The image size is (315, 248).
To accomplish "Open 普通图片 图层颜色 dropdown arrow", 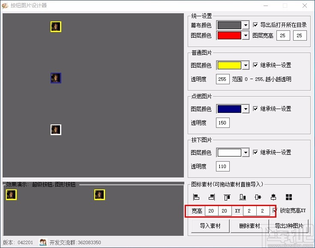I will click(x=246, y=65).
